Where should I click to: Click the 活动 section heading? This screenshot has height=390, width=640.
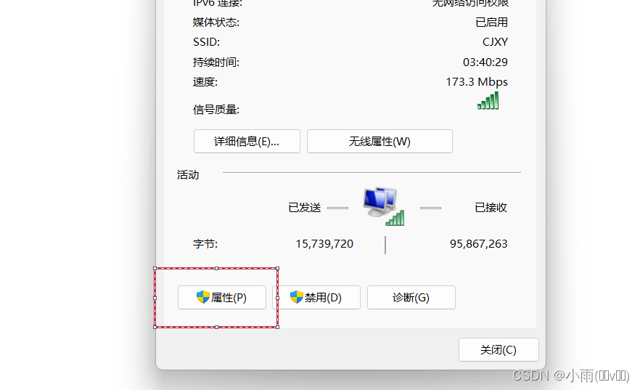pyautogui.click(x=188, y=175)
